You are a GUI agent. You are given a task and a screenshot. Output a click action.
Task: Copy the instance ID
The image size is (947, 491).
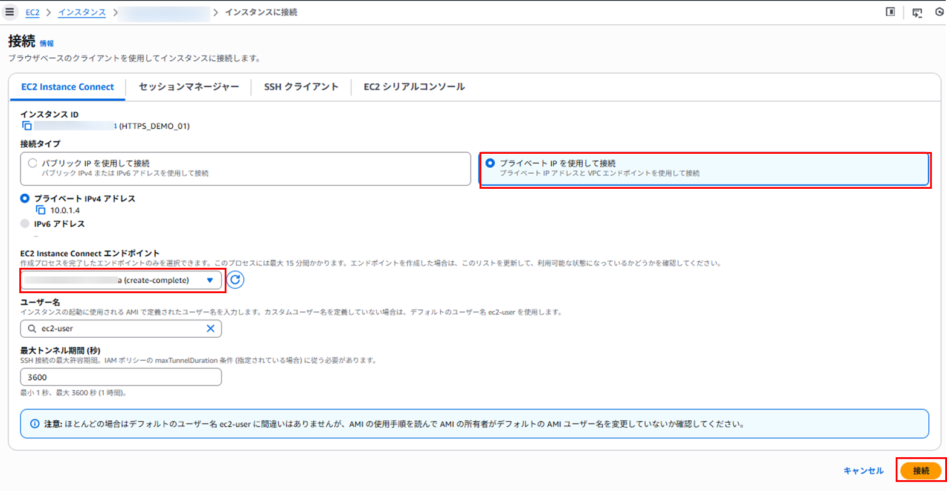[x=27, y=125]
